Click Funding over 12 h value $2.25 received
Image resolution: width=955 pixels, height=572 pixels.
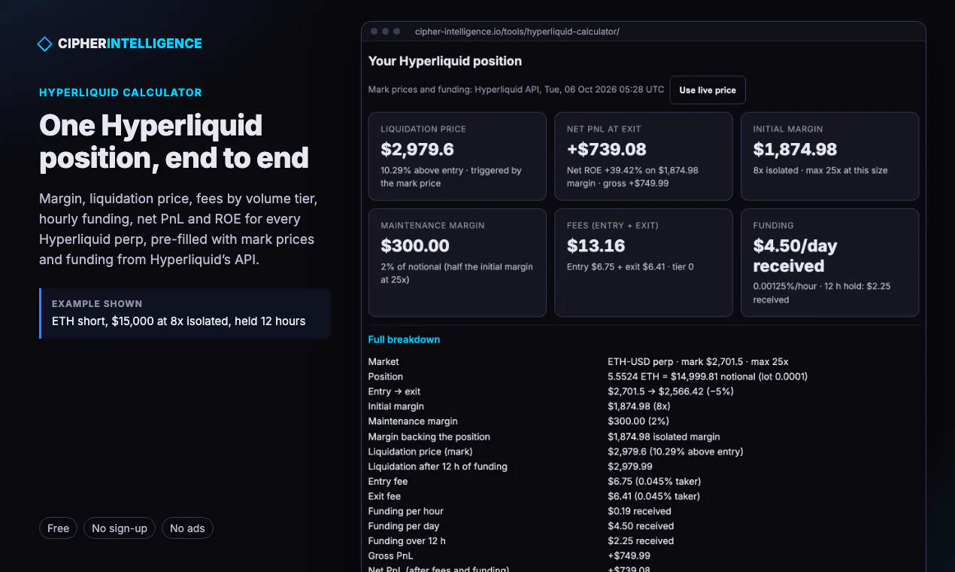pyautogui.click(x=641, y=541)
